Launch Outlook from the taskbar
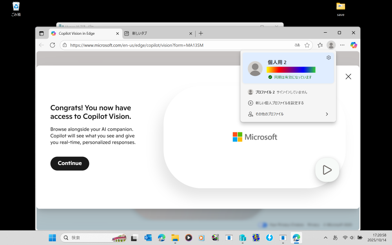Viewport: 392px width, 245px height. point(148,238)
